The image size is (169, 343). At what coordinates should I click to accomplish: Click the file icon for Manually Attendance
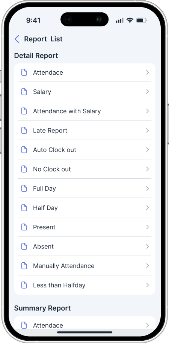pos(24,266)
